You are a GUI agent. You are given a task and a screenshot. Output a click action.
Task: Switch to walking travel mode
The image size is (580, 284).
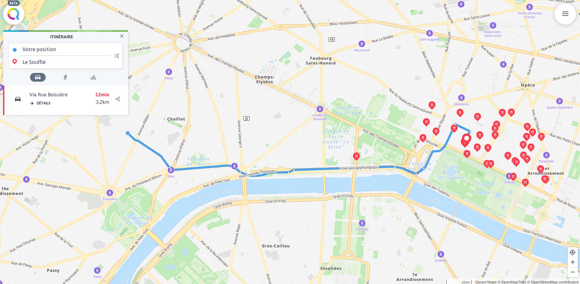[65, 77]
